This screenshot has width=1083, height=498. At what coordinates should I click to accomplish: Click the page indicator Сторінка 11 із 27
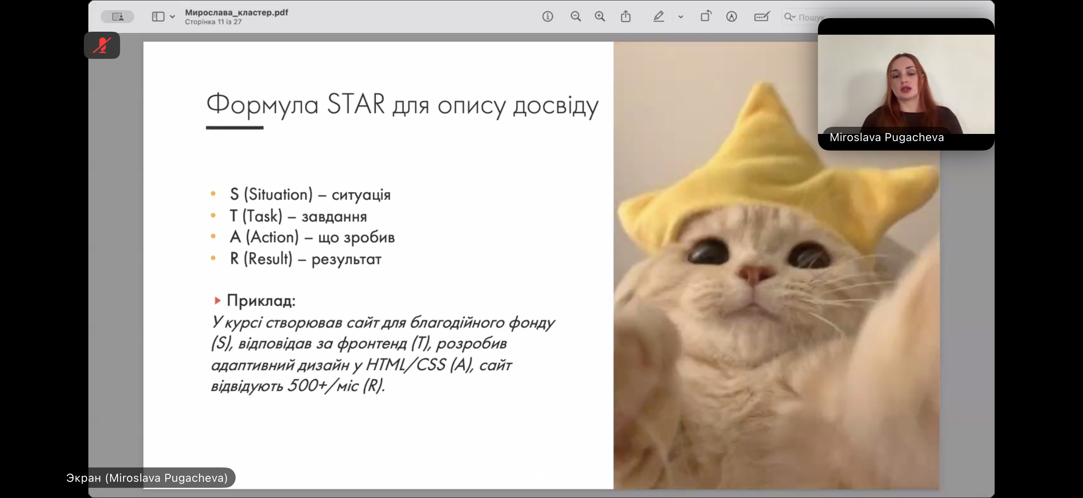click(213, 22)
